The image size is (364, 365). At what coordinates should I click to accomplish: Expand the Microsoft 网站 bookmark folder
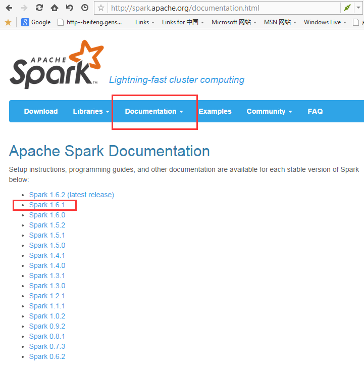click(234, 22)
